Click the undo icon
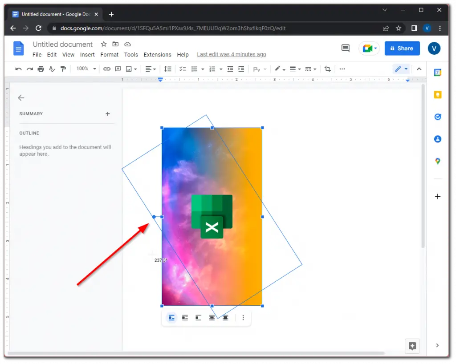The width and height of the screenshot is (456, 364). 18,69
